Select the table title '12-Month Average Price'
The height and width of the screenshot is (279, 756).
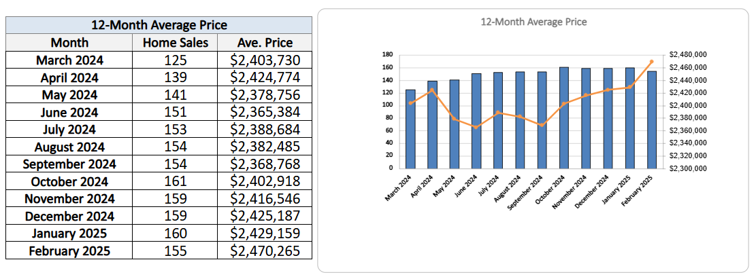[159, 25]
